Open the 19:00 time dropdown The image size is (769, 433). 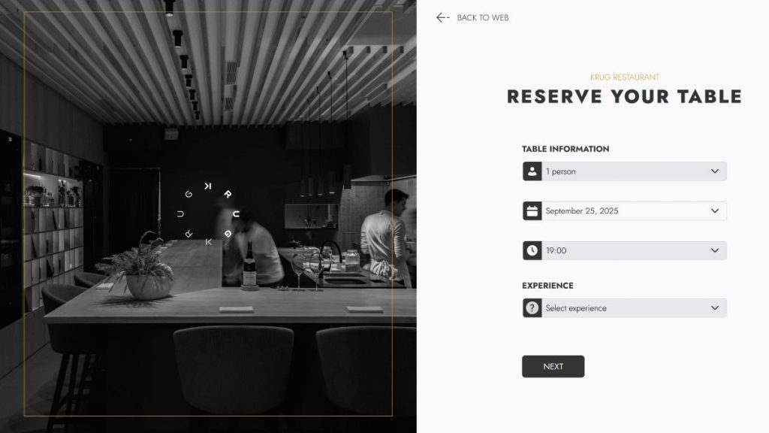[x=624, y=250]
